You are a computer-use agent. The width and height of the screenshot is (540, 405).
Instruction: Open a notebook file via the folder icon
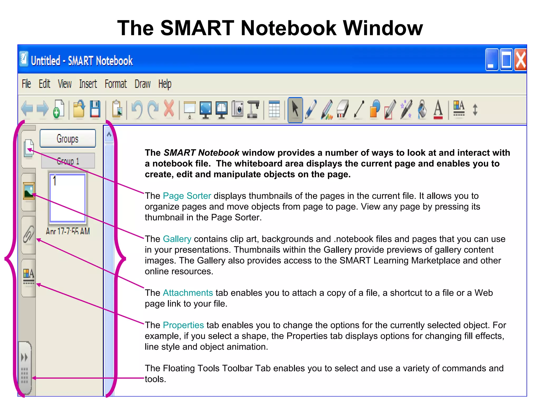pos(79,109)
